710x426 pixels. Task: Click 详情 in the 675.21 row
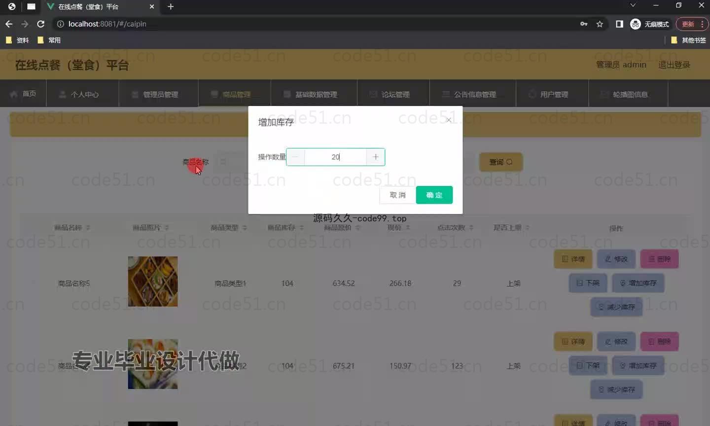(573, 341)
